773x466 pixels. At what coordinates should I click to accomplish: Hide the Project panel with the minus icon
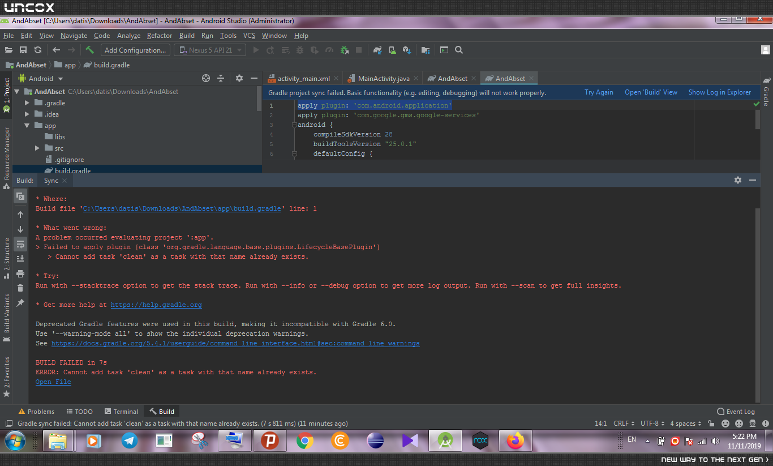[x=254, y=78]
